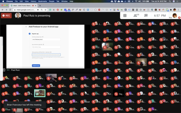This screenshot has height=113, width=181.
Task: Click the pin icon left of Paul Ruiz
Action: coord(3,70)
